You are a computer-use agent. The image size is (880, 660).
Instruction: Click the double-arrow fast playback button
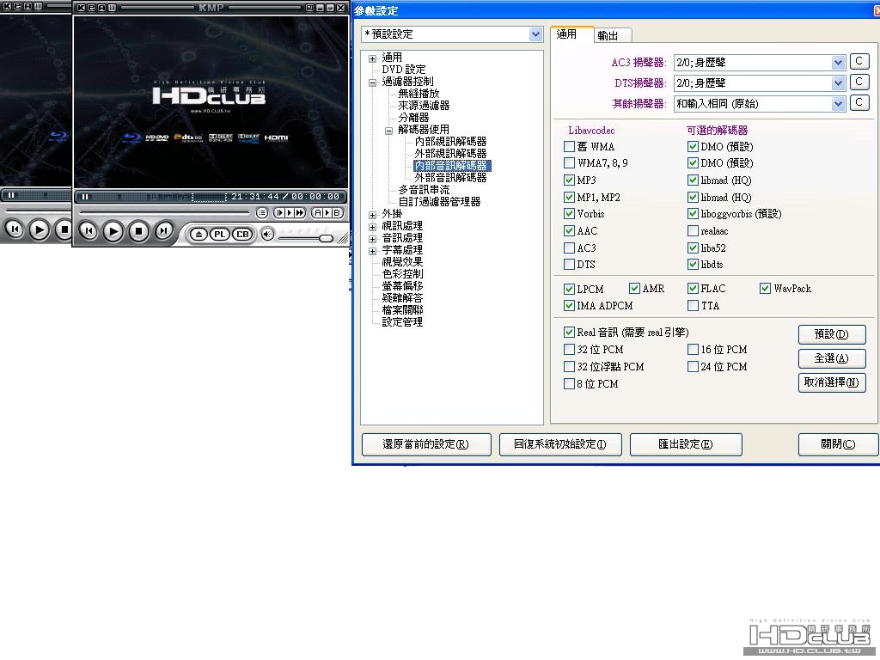pos(300,213)
